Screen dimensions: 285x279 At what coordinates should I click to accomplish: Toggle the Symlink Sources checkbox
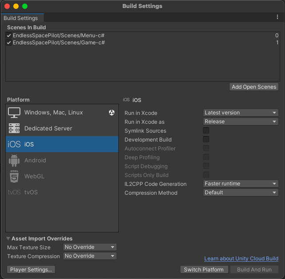[206, 130]
